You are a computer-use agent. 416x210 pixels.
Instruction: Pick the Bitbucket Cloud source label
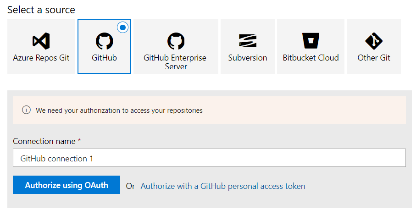pos(311,58)
